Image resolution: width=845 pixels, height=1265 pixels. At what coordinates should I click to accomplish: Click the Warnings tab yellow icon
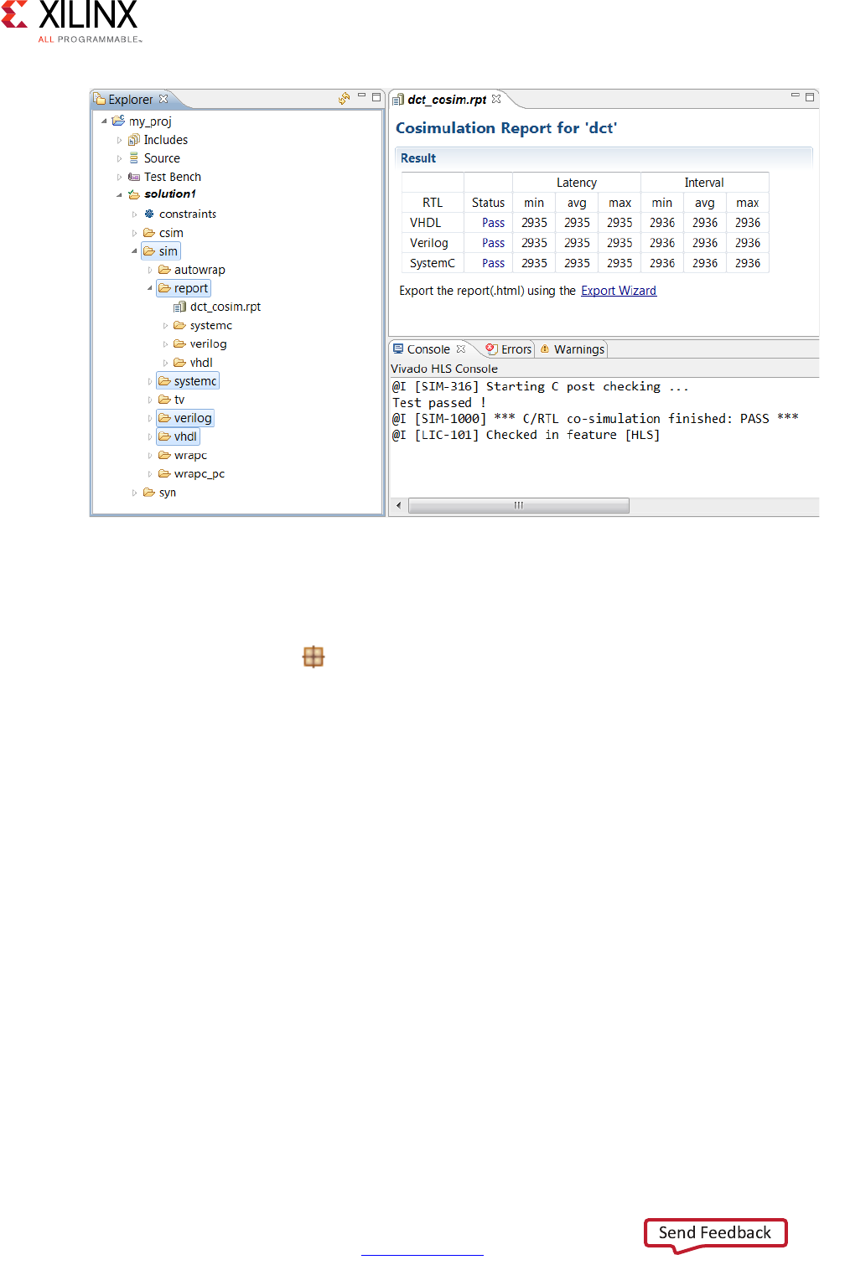545,349
